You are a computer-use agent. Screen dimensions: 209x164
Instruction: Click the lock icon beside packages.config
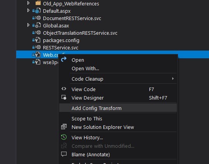[x=33, y=40]
